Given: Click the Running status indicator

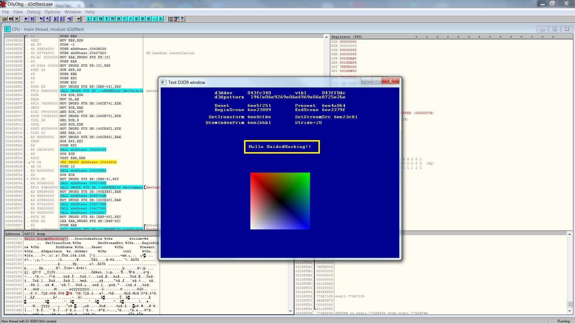Looking at the screenshot, I should click(564, 321).
